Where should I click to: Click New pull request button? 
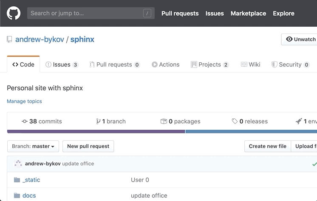[x=88, y=146]
